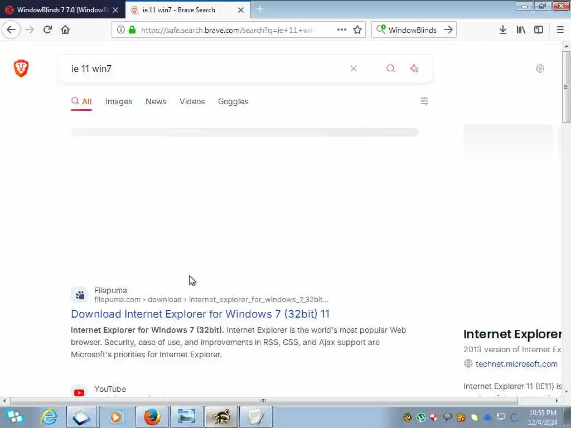Screen dimensions: 571x428
Task: Click the vertical scrollbar thumb
Action: tap(567, 86)
